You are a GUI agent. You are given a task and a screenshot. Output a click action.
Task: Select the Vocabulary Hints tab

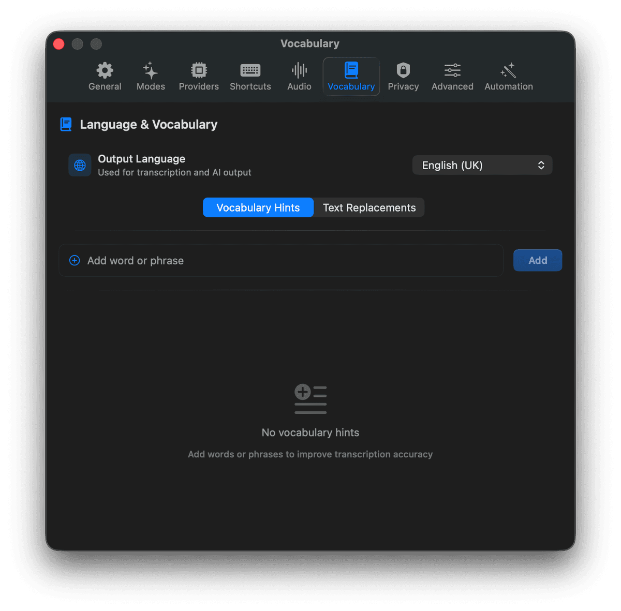pyautogui.click(x=258, y=207)
